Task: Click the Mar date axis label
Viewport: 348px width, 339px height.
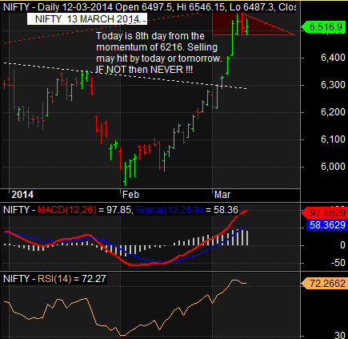Action: 222,195
